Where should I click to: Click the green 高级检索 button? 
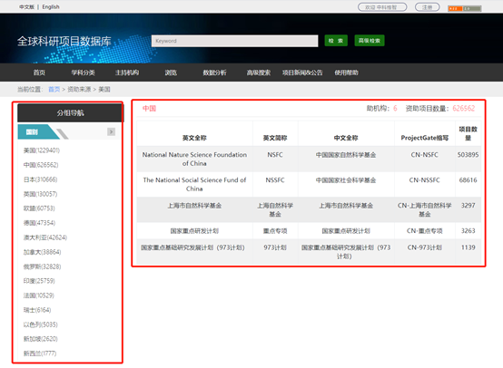(x=370, y=41)
